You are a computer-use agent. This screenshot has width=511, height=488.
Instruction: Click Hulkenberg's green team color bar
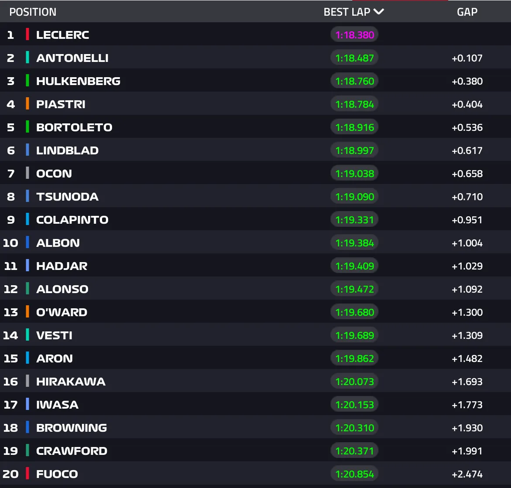coord(27,81)
